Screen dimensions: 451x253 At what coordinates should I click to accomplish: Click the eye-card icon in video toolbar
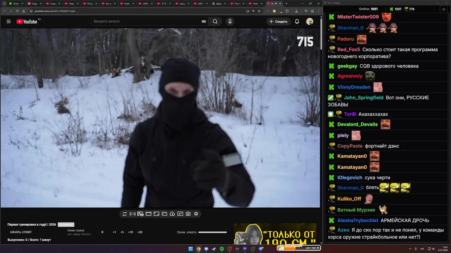tap(140, 214)
